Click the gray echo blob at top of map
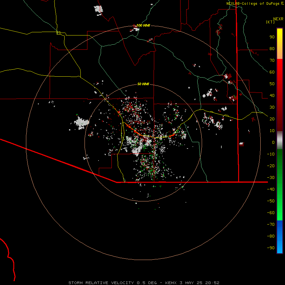 click(x=98, y=9)
